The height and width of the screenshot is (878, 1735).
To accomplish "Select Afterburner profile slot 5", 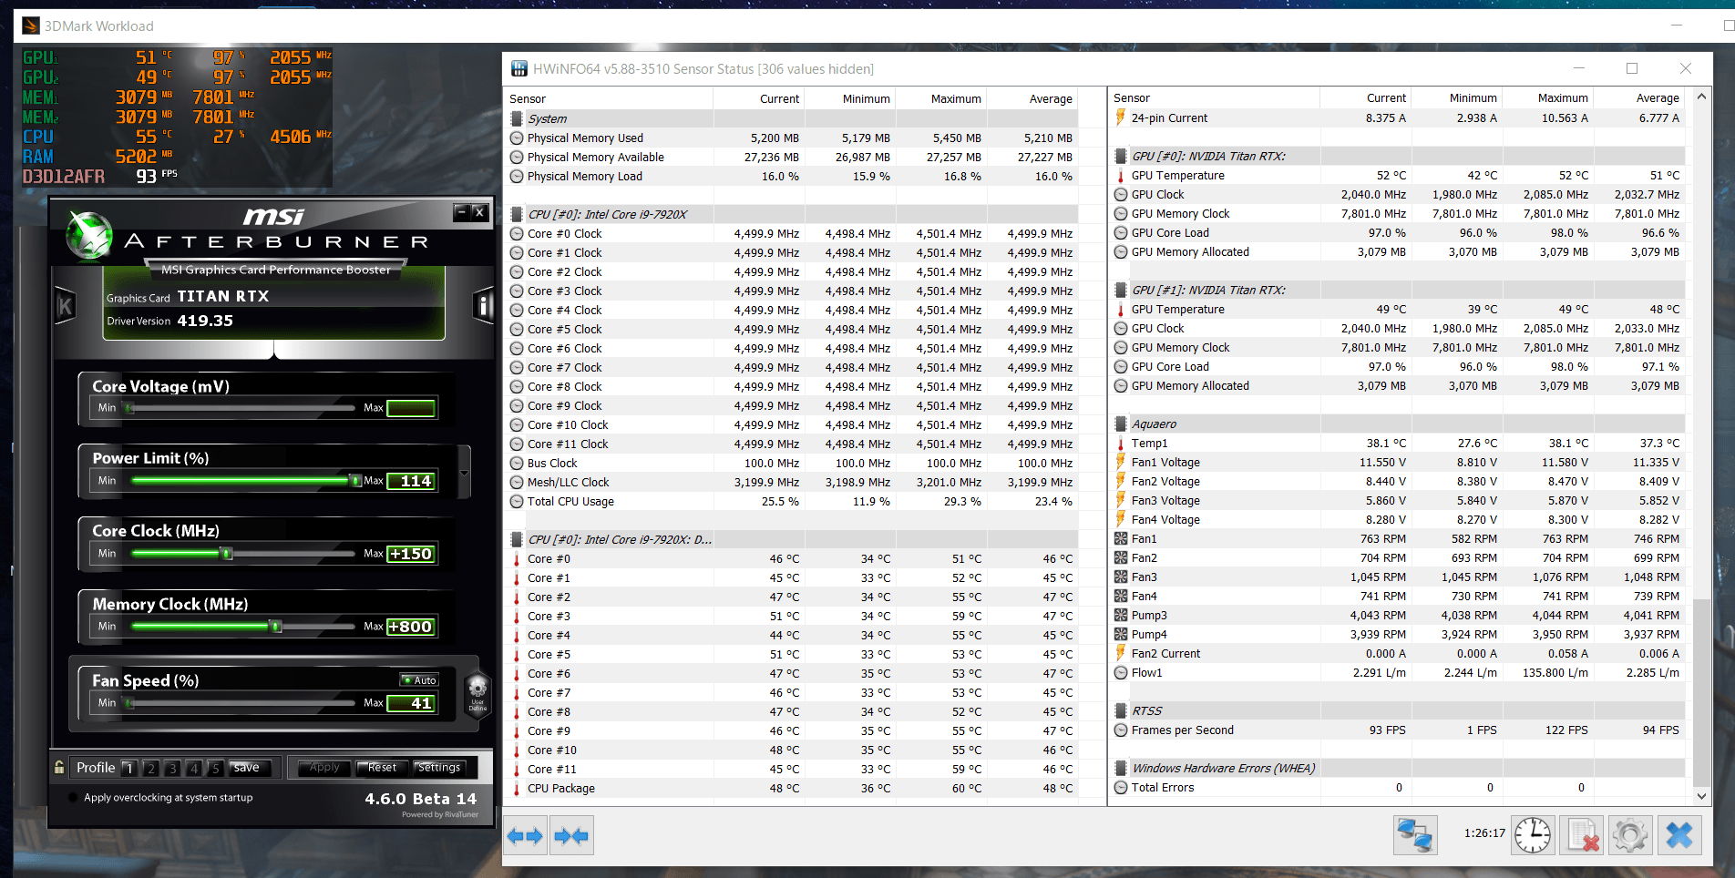I will 215,768.
